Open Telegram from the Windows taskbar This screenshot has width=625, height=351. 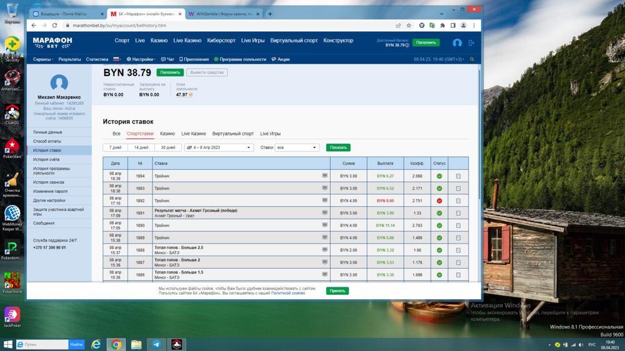(156, 344)
